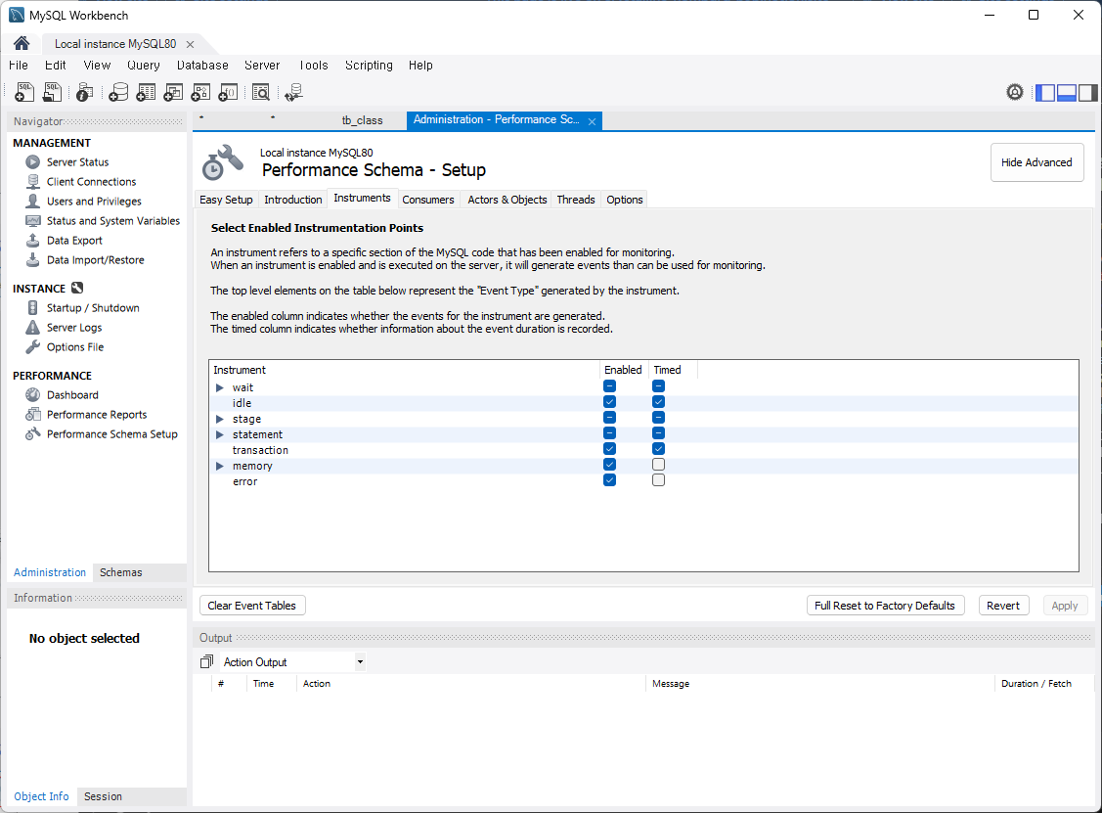Open Workbench preferences gear icon

click(x=1014, y=92)
